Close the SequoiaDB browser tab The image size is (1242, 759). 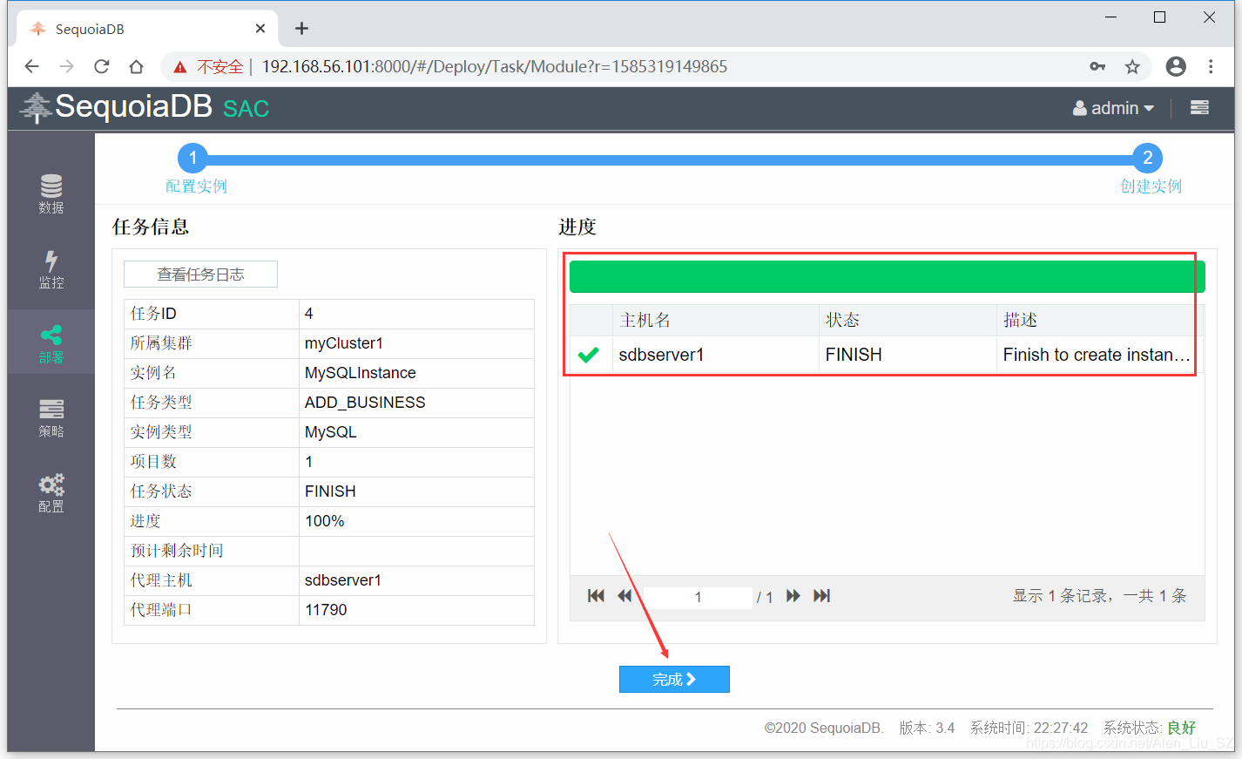point(260,29)
